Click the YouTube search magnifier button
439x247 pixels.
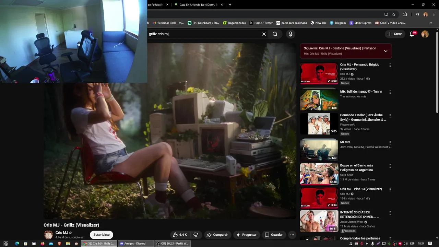click(275, 34)
